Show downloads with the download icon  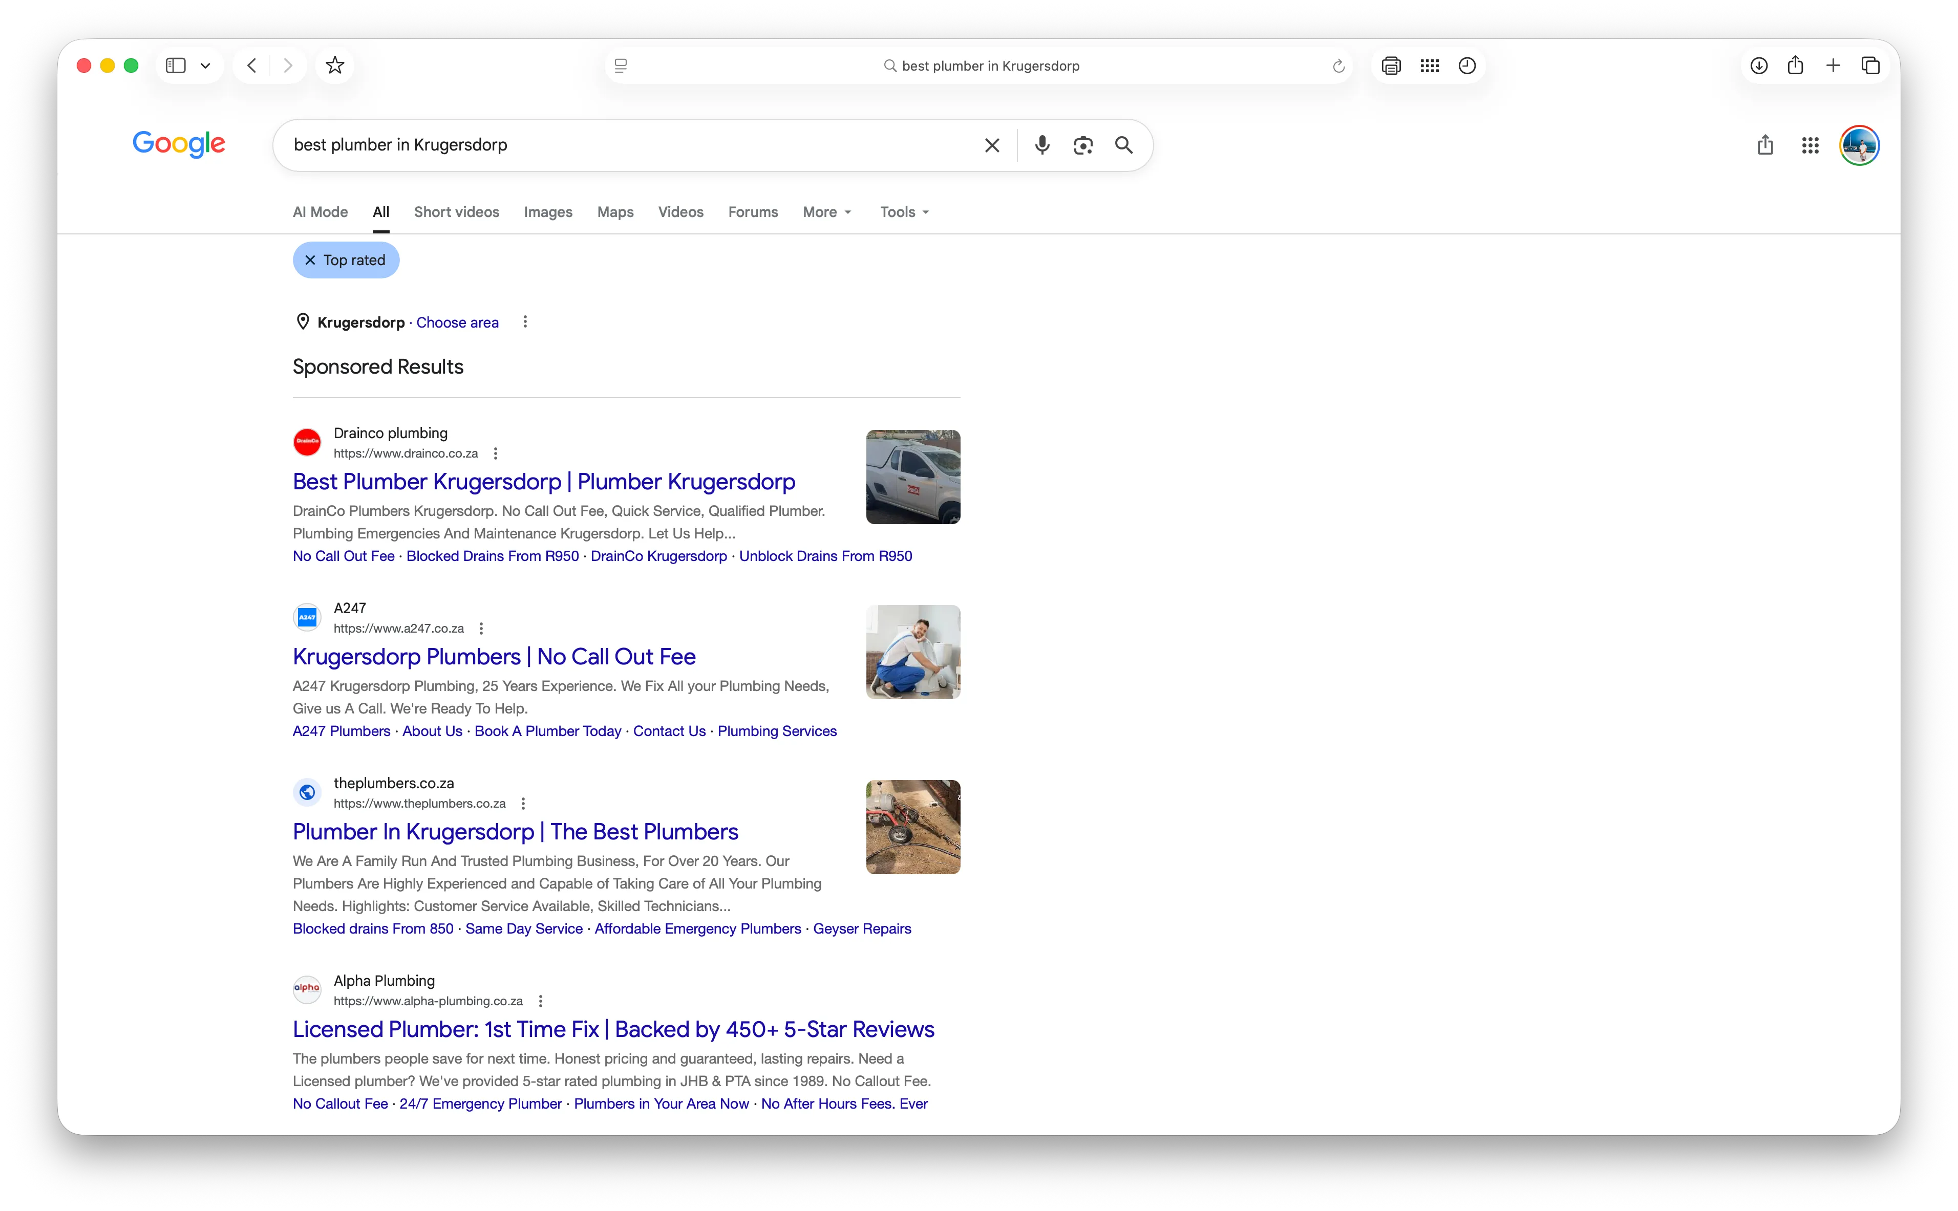pyautogui.click(x=1758, y=66)
